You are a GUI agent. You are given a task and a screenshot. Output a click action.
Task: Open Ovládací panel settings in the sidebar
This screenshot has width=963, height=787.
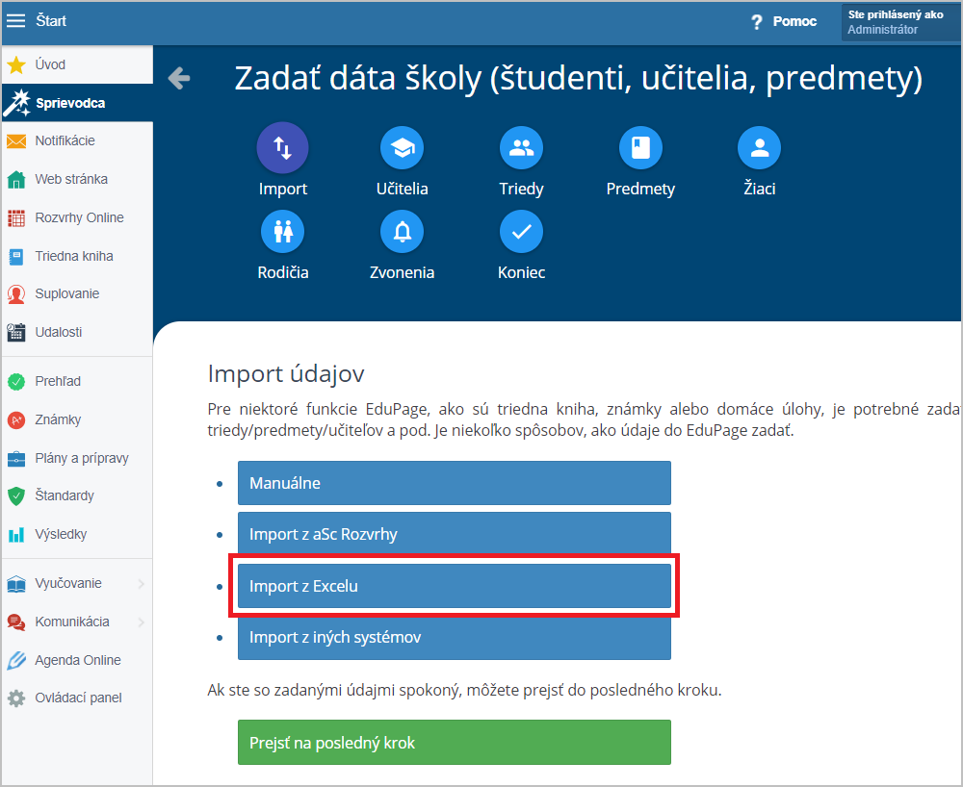click(77, 698)
